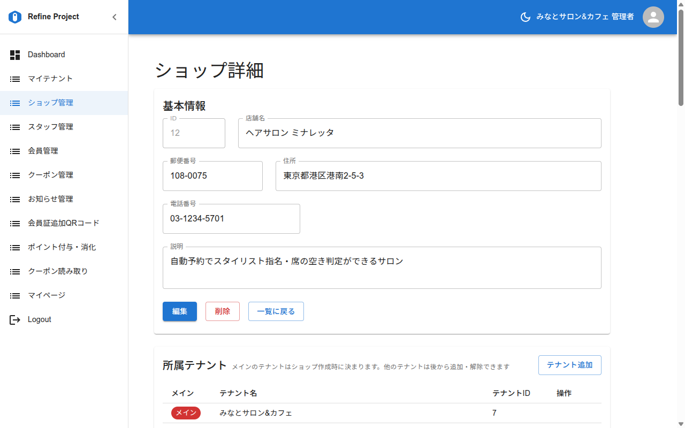Click the red メイン chip in tenant row
The image size is (685, 428).
point(186,413)
